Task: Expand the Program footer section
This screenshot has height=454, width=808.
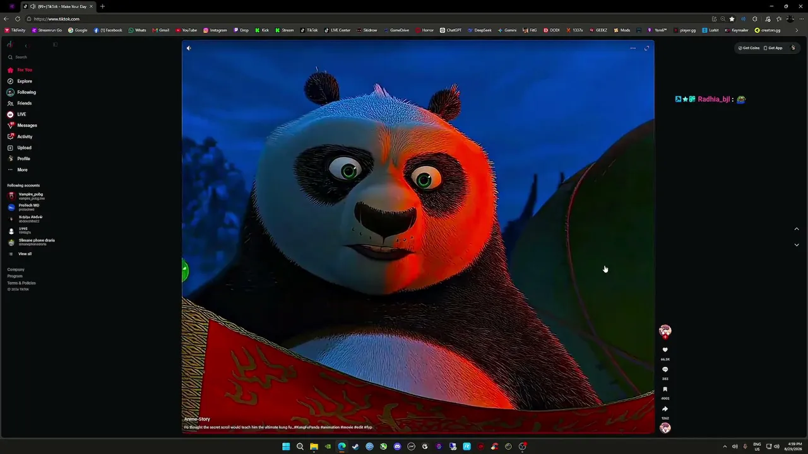Action: pos(15,276)
